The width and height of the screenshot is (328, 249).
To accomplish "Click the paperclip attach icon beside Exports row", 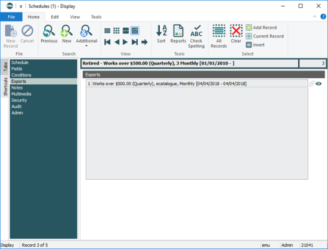I will click(x=312, y=84).
